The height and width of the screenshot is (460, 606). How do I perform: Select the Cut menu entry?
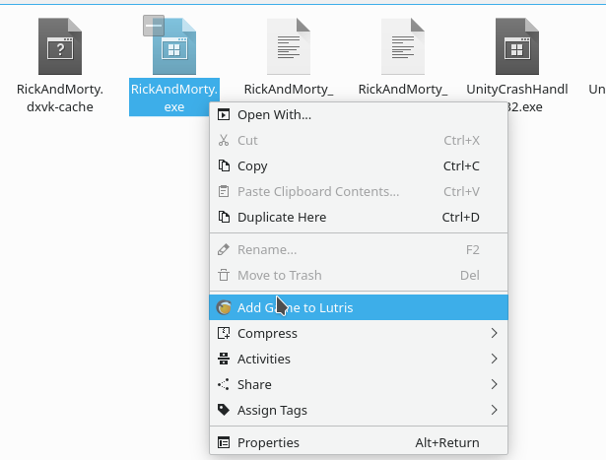click(x=359, y=140)
